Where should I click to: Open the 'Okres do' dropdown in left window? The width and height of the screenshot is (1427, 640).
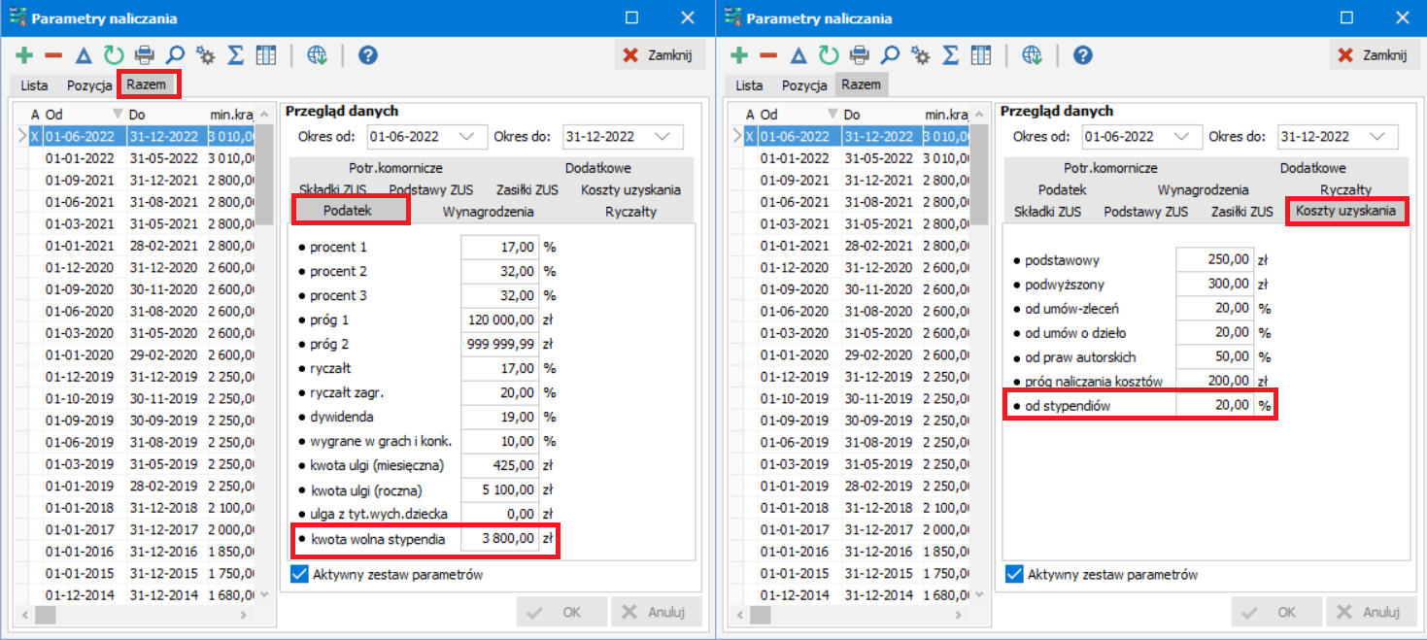(x=663, y=136)
